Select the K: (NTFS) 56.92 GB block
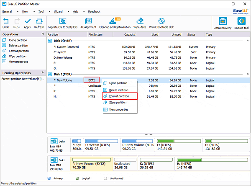 [156, 164]
